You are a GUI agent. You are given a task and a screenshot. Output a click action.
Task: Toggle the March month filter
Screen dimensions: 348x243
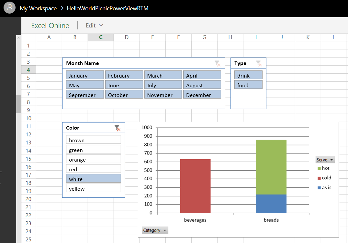tap(163, 75)
